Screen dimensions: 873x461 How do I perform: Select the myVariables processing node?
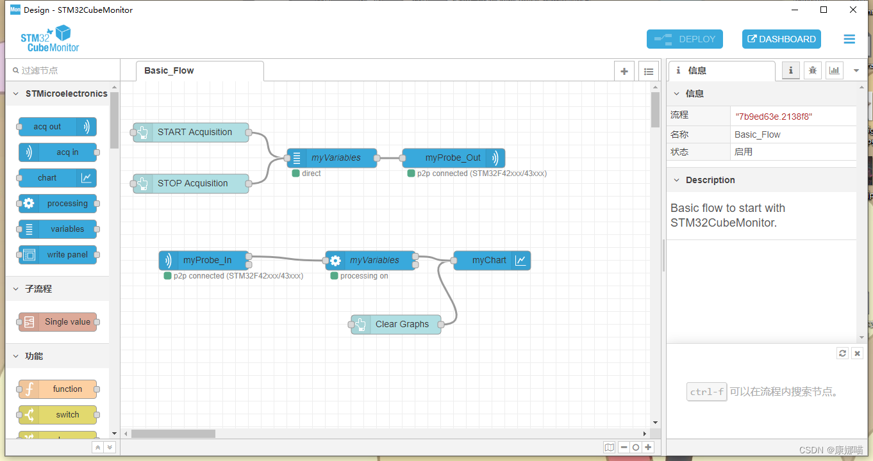pyautogui.click(x=370, y=261)
